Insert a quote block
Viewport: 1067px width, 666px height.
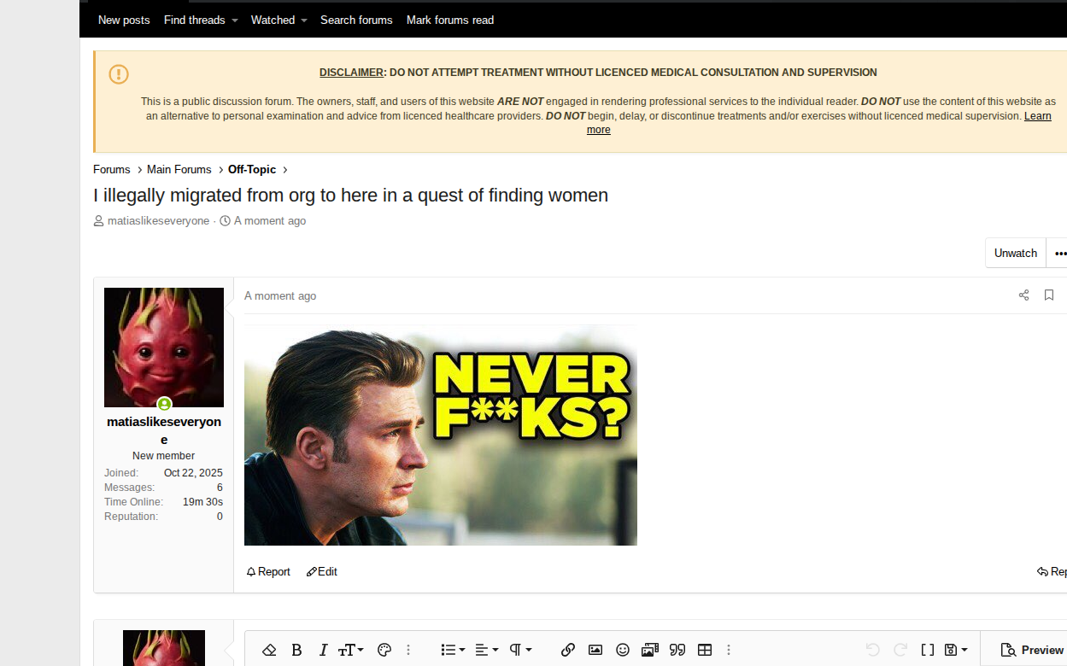pyautogui.click(x=677, y=650)
